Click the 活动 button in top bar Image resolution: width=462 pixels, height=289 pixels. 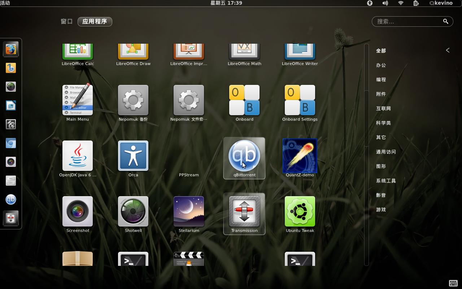pos(5,3)
